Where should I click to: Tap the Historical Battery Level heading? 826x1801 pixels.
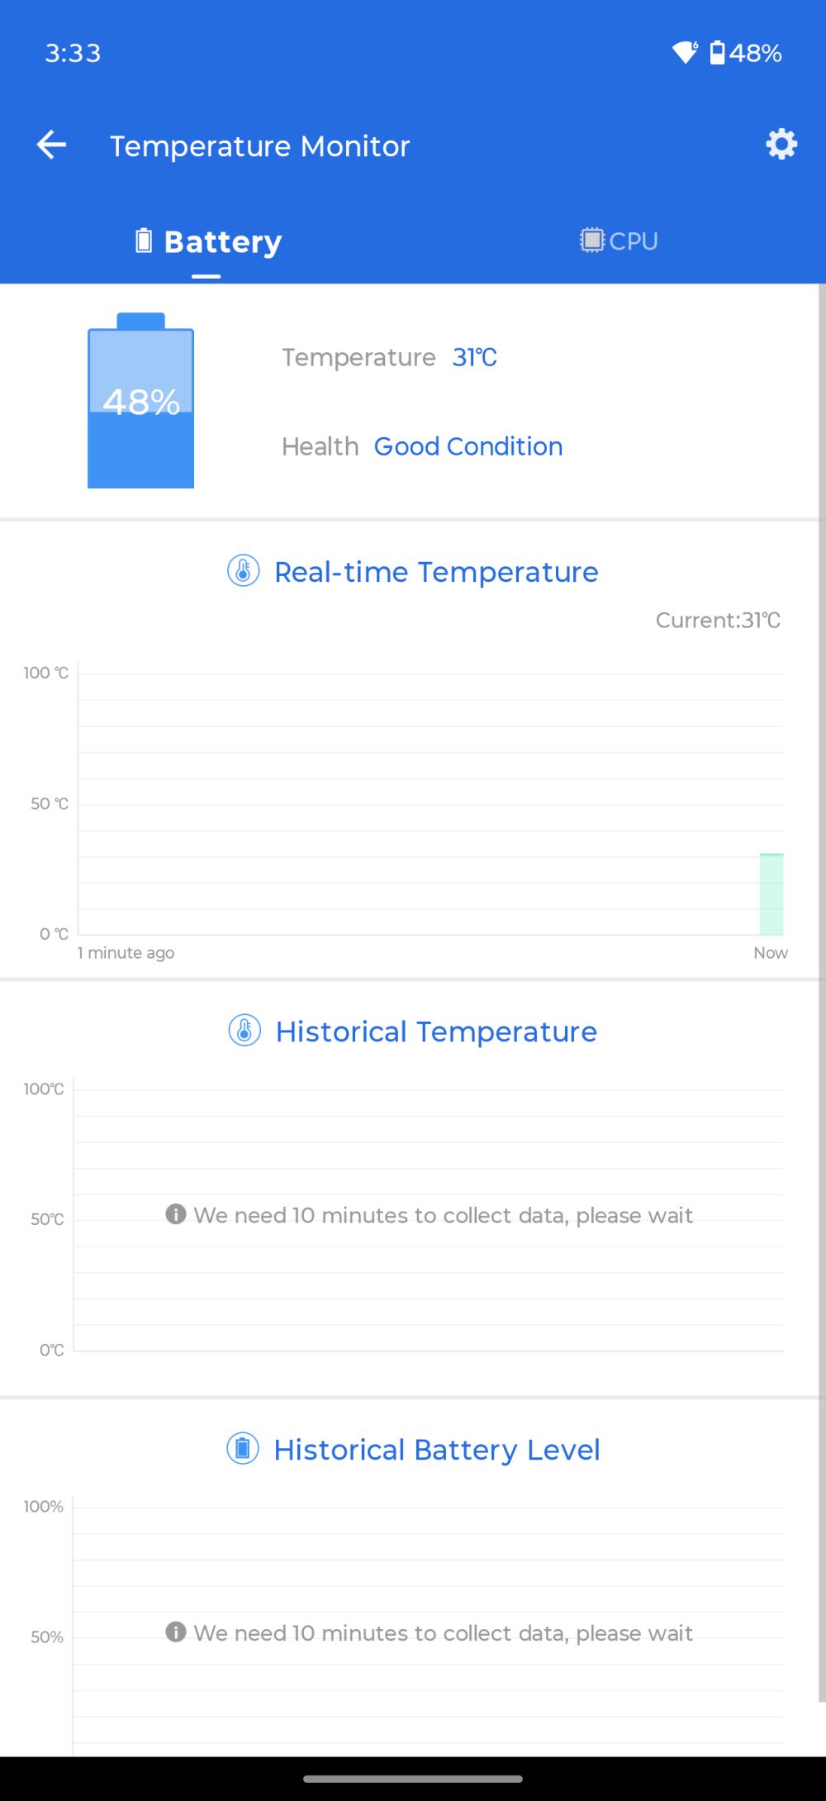coord(437,1450)
